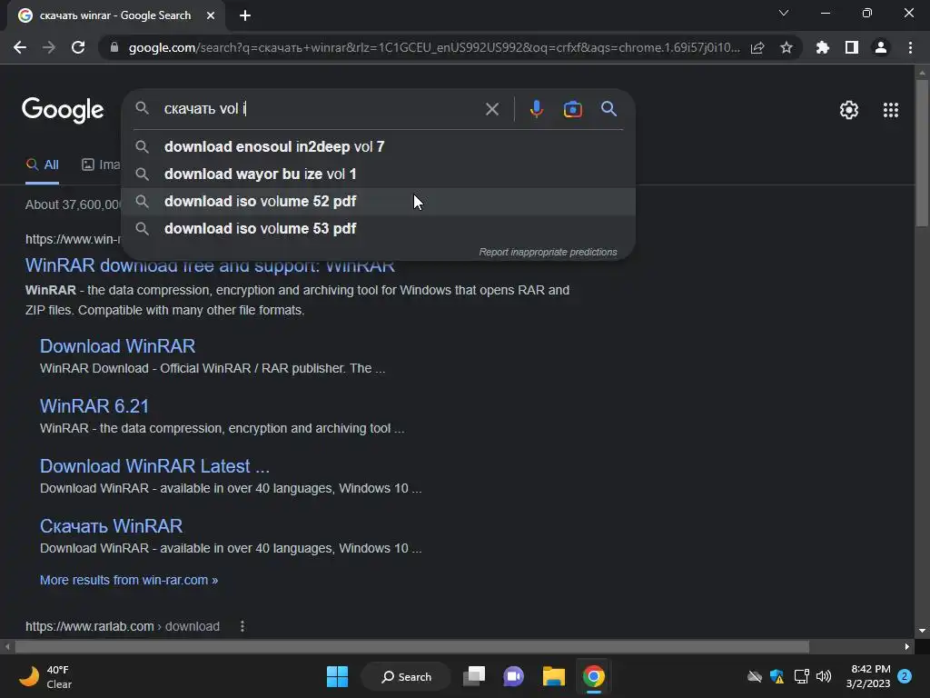Go to Google homepage via logo
This screenshot has height=698, width=930.
[63, 110]
